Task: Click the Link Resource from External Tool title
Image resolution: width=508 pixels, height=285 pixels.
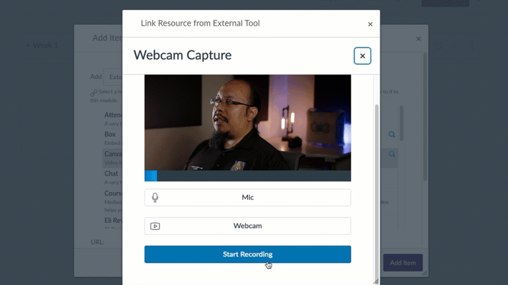Action: coord(200,23)
